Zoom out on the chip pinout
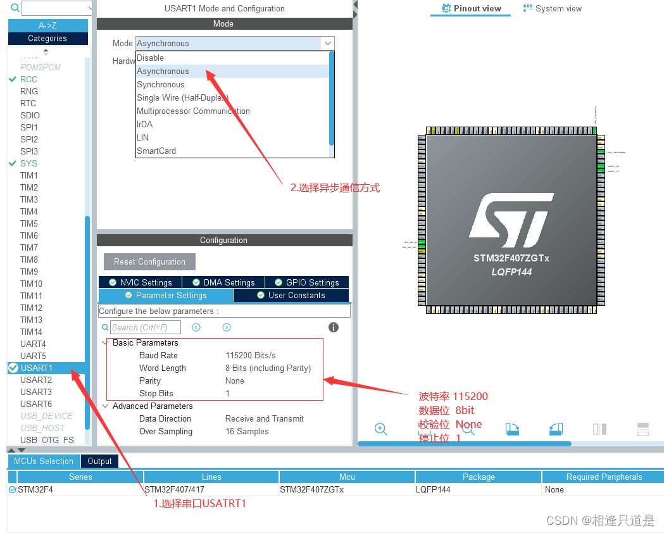 click(x=468, y=429)
